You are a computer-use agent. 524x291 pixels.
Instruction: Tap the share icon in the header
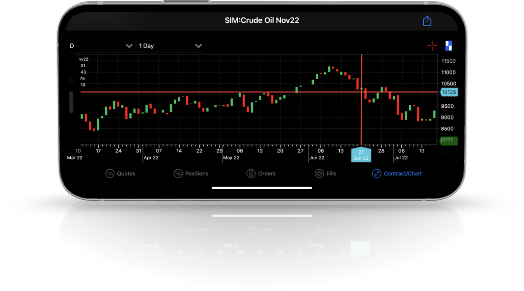coord(427,21)
